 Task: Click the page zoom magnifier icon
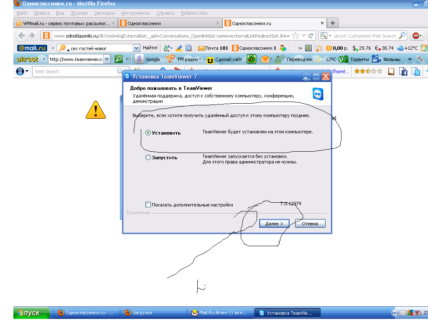click(x=189, y=48)
